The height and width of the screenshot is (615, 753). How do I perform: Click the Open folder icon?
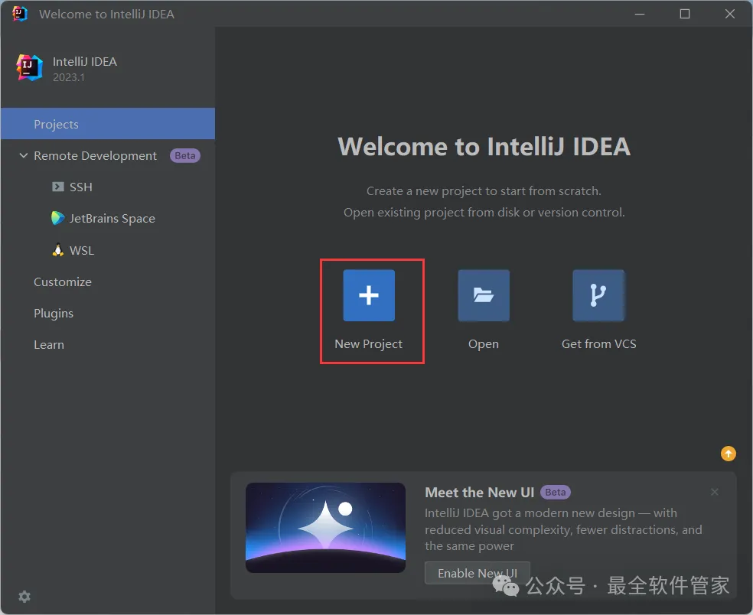coord(484,295)
